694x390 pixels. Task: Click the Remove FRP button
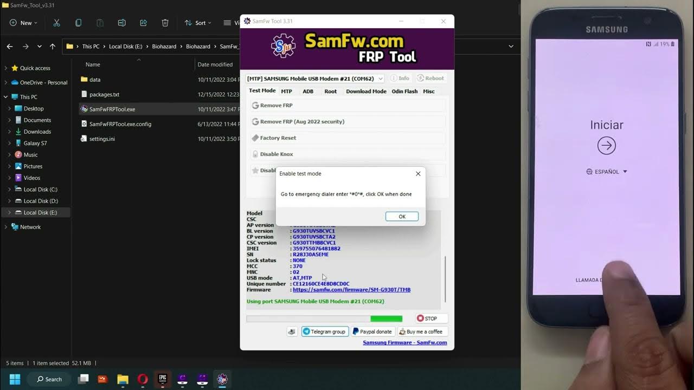coord(348,106)
